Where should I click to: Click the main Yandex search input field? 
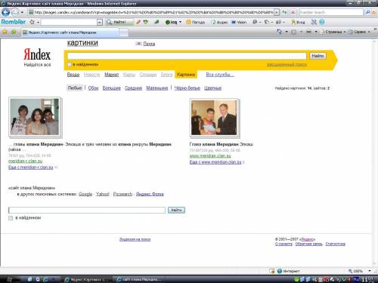187,56
